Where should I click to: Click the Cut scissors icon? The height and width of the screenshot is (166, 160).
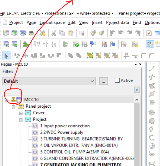(54, 33)
